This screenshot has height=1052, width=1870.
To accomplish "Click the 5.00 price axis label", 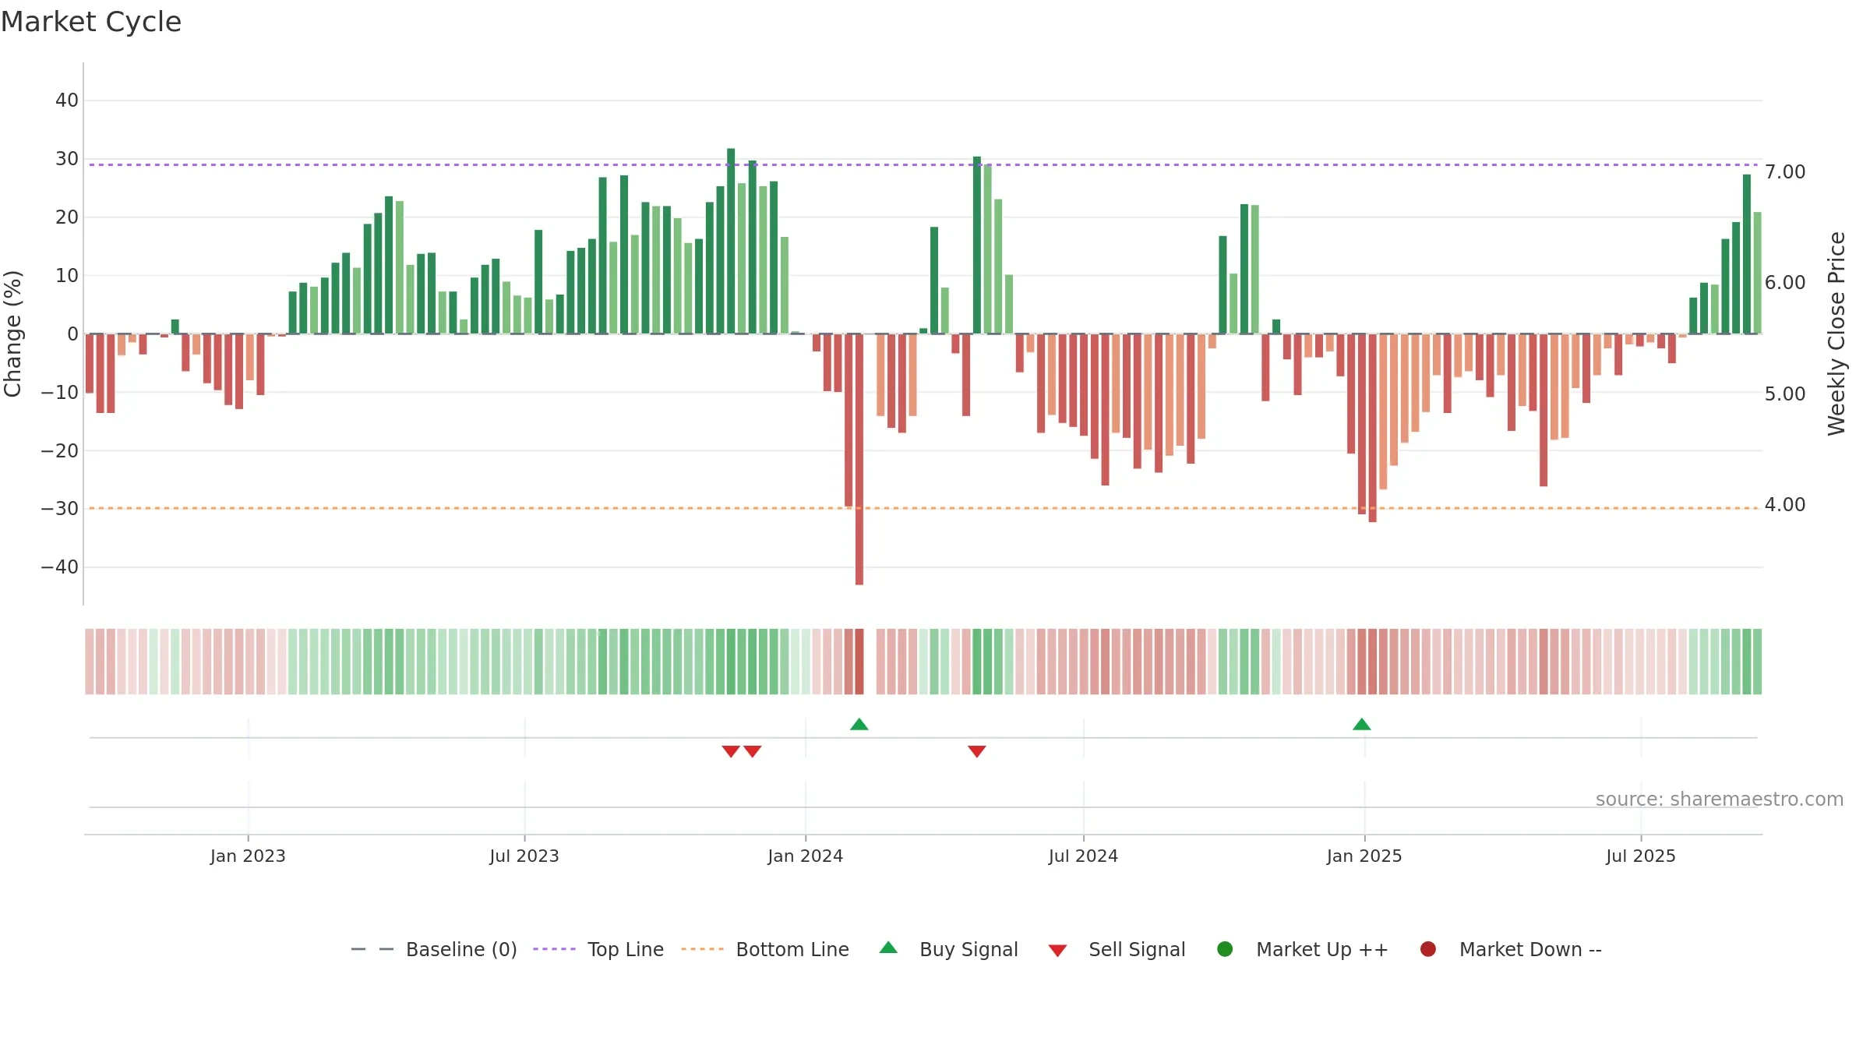I will 1785,394.
